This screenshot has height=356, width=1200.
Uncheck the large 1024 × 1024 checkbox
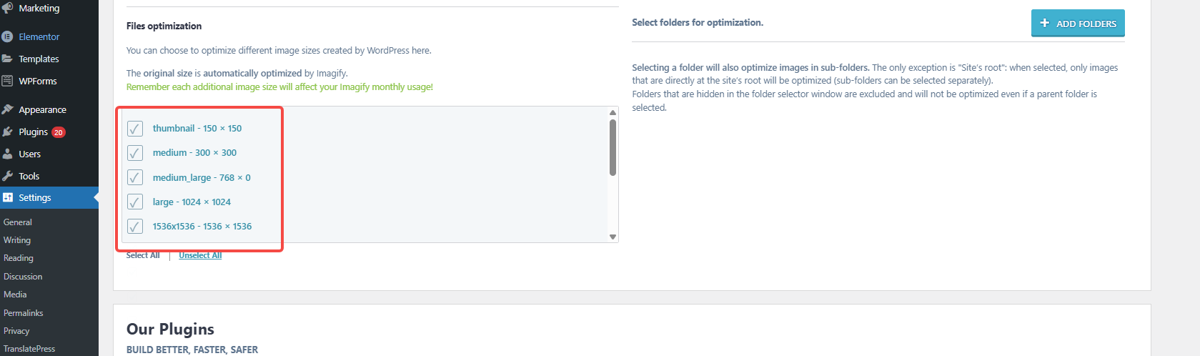(x=135, y=202)
